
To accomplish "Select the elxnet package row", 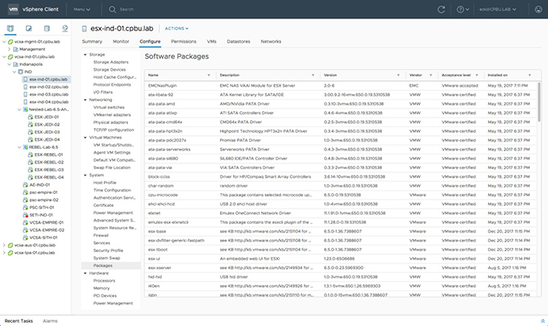I will pos(341,213).
